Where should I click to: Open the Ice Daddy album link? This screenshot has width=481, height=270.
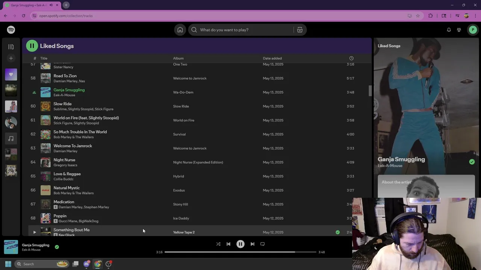tap(181, 218)
